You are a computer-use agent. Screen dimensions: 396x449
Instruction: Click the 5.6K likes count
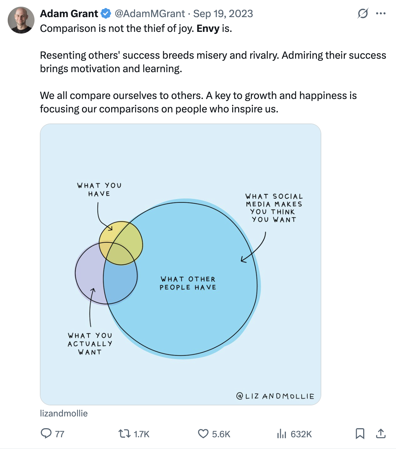click(221, 434)
